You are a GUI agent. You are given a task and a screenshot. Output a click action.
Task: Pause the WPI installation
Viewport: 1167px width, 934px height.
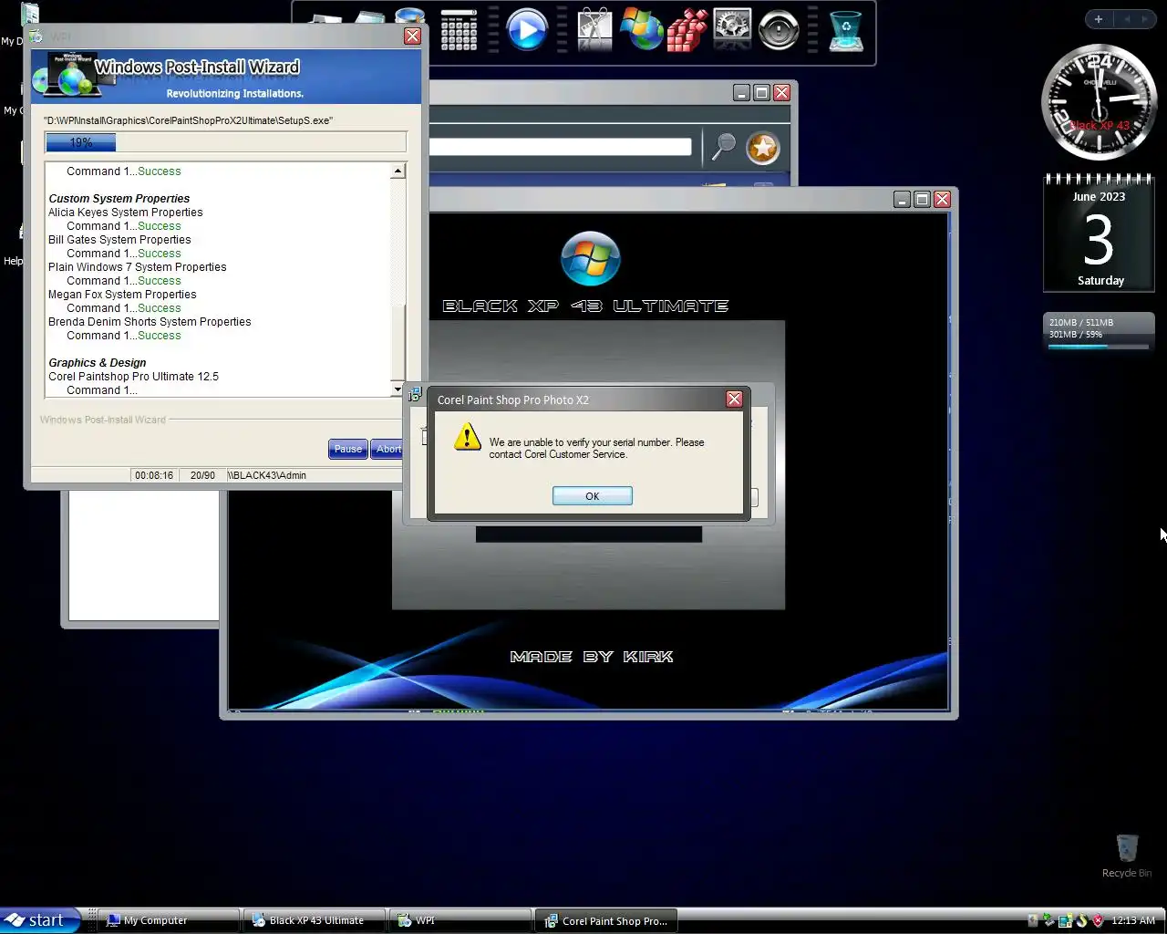347,449
